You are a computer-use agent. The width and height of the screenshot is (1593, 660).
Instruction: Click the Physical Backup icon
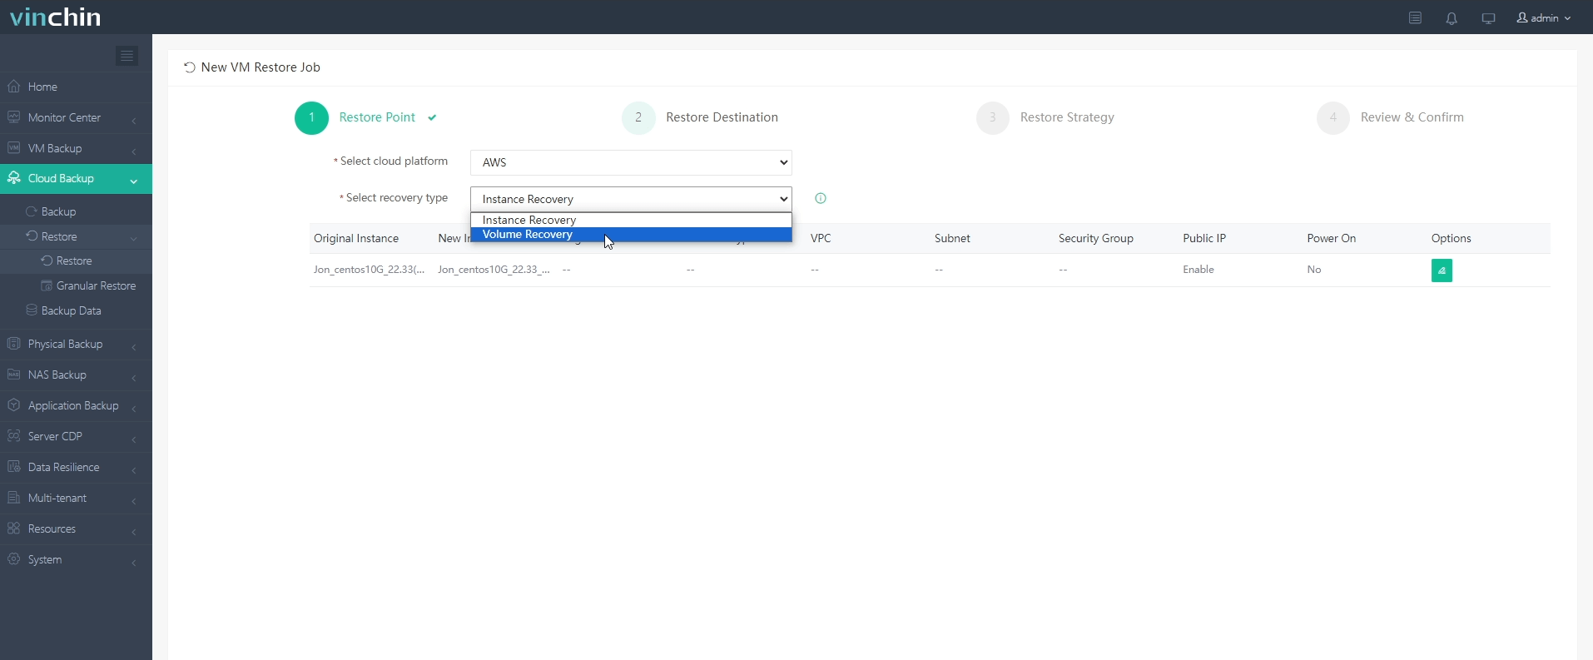pyautogui.click(x=13, y=344)
